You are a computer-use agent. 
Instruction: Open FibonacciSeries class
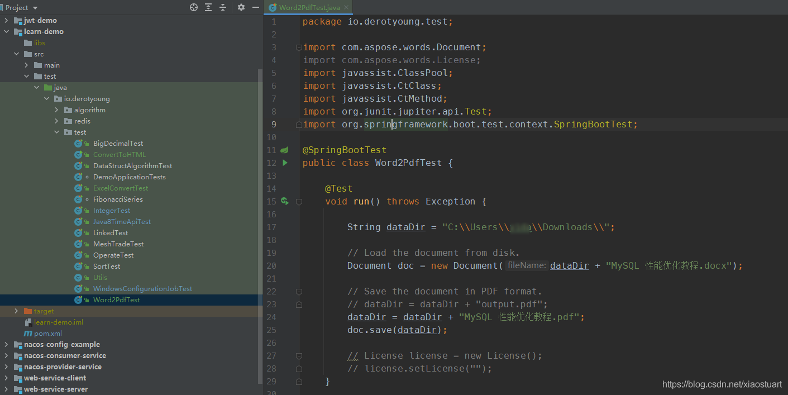coord(118,199)
